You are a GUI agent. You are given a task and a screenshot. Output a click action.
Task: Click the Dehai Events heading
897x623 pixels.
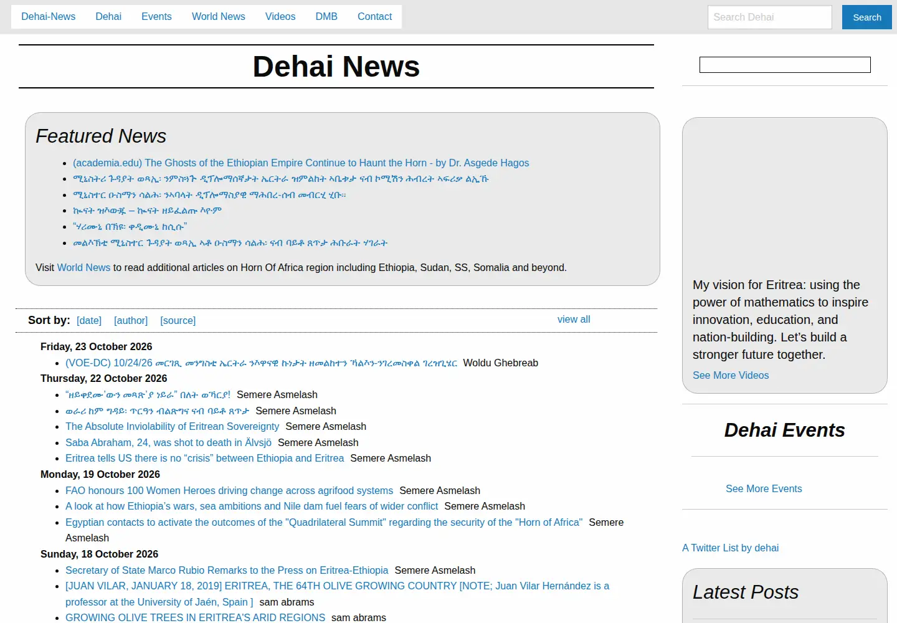(784, 430)
